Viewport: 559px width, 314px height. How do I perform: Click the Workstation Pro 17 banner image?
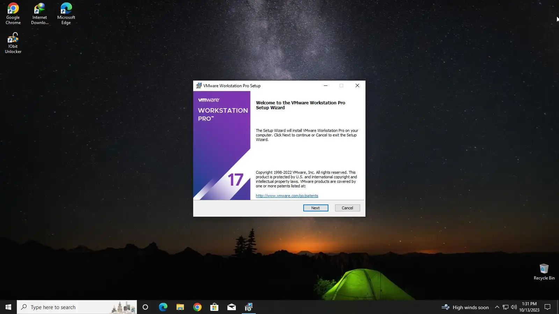pyautogui.click(x=222, y=145)
